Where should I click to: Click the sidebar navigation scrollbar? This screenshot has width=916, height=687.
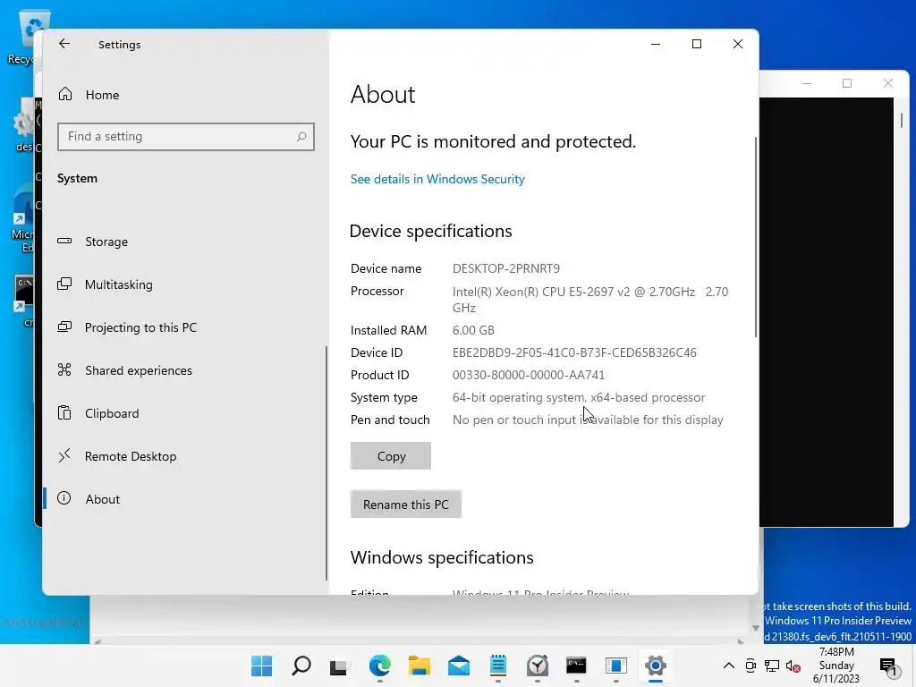[326, 462]
